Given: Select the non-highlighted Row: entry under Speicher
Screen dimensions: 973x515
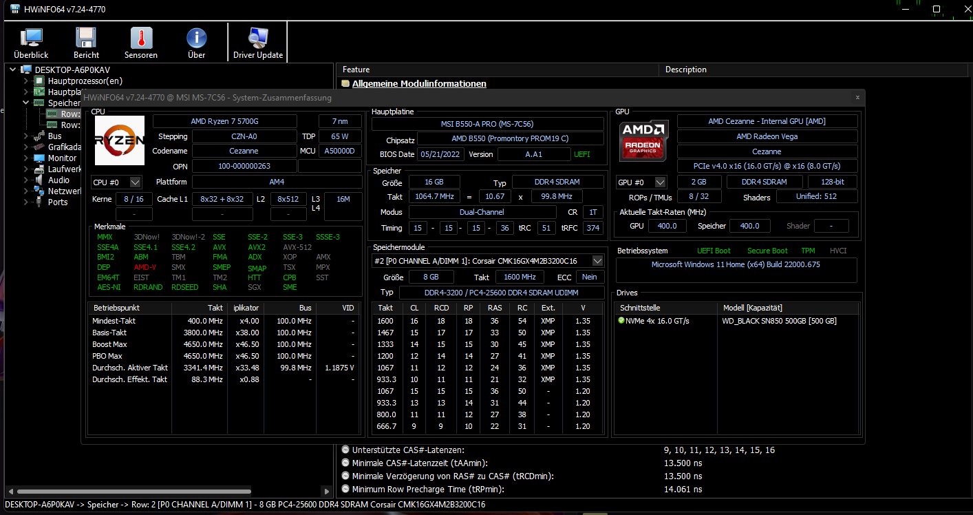Looking at the screenshot, I should [x=63, y=125].
